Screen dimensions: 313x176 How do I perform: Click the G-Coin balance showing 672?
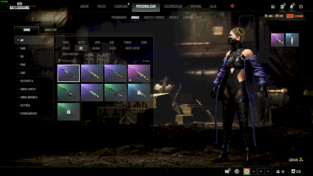[x=279, y=16]
